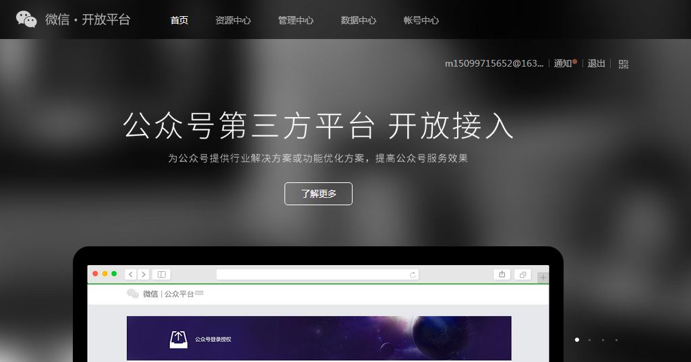Click the 公众号登录授权 label
Screen dimensions: 691x362
(213, 339)
